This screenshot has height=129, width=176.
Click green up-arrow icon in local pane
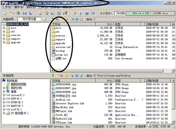tap(53, 76)
